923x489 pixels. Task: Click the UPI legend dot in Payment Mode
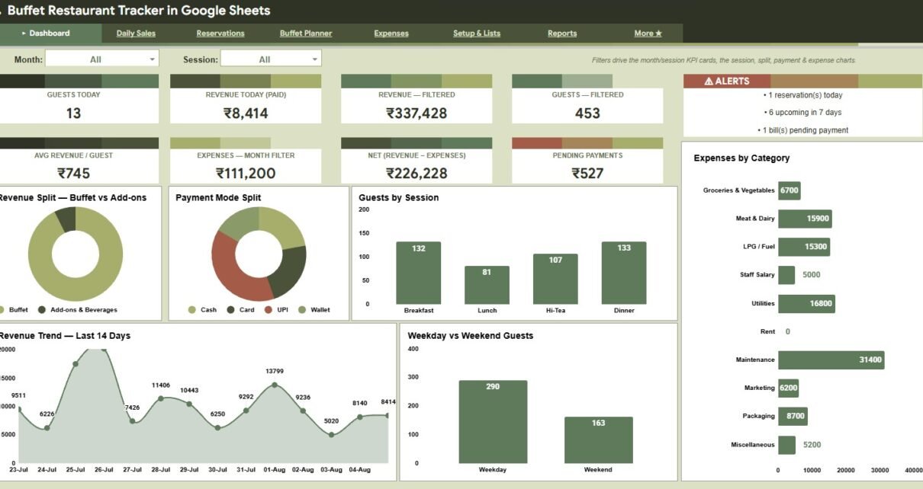[269, 310]
